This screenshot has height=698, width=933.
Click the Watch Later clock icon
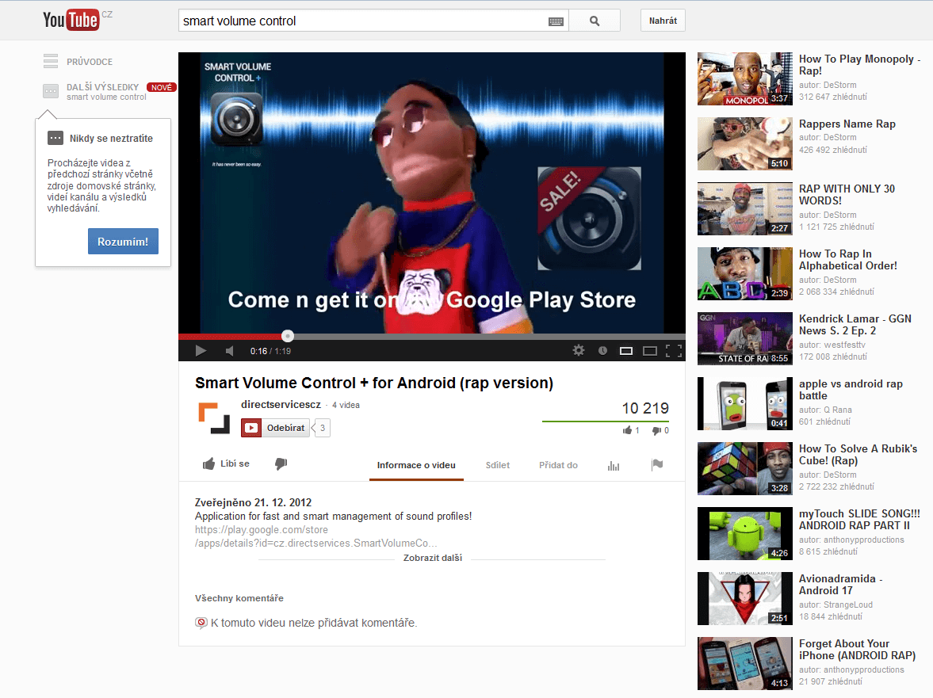tap(602, 351)
